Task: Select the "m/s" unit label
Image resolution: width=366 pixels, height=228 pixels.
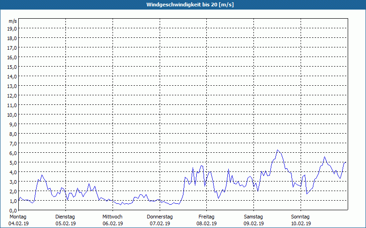Action: (13, 21)
